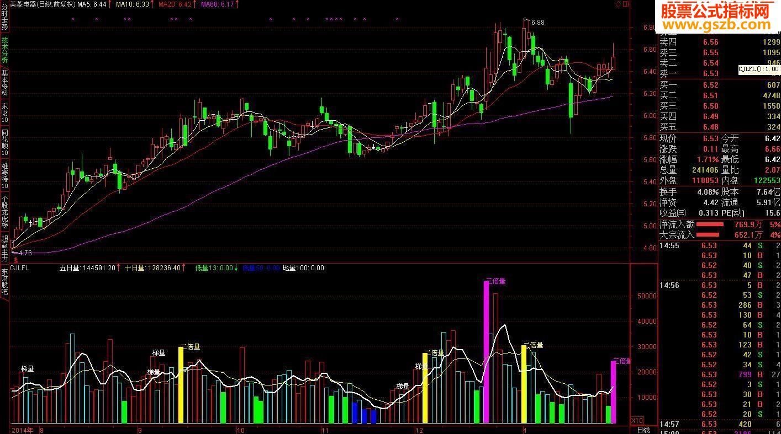The width and height of the screenshot is (781, 434).
Task: Click the 买一 price 6.52
Action: click(x=710, y=85)
